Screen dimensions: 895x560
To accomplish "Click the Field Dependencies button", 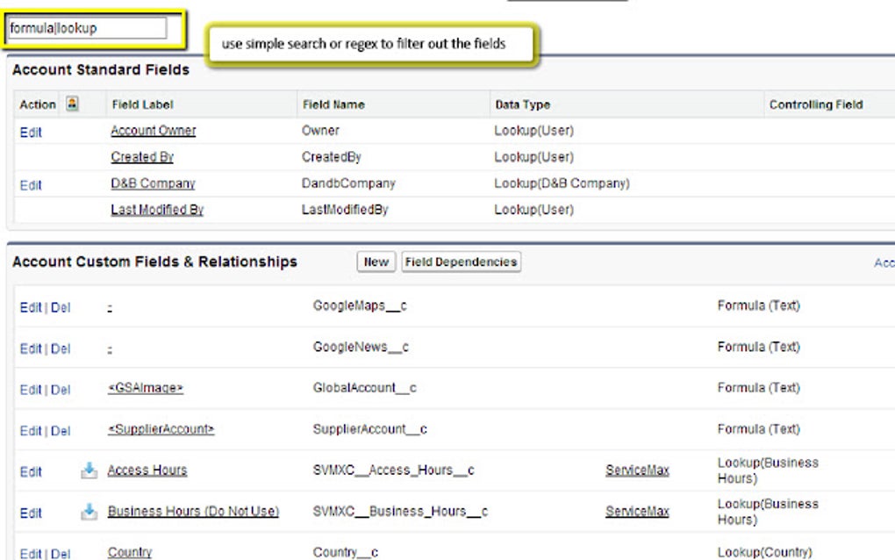I will point(462,262).
